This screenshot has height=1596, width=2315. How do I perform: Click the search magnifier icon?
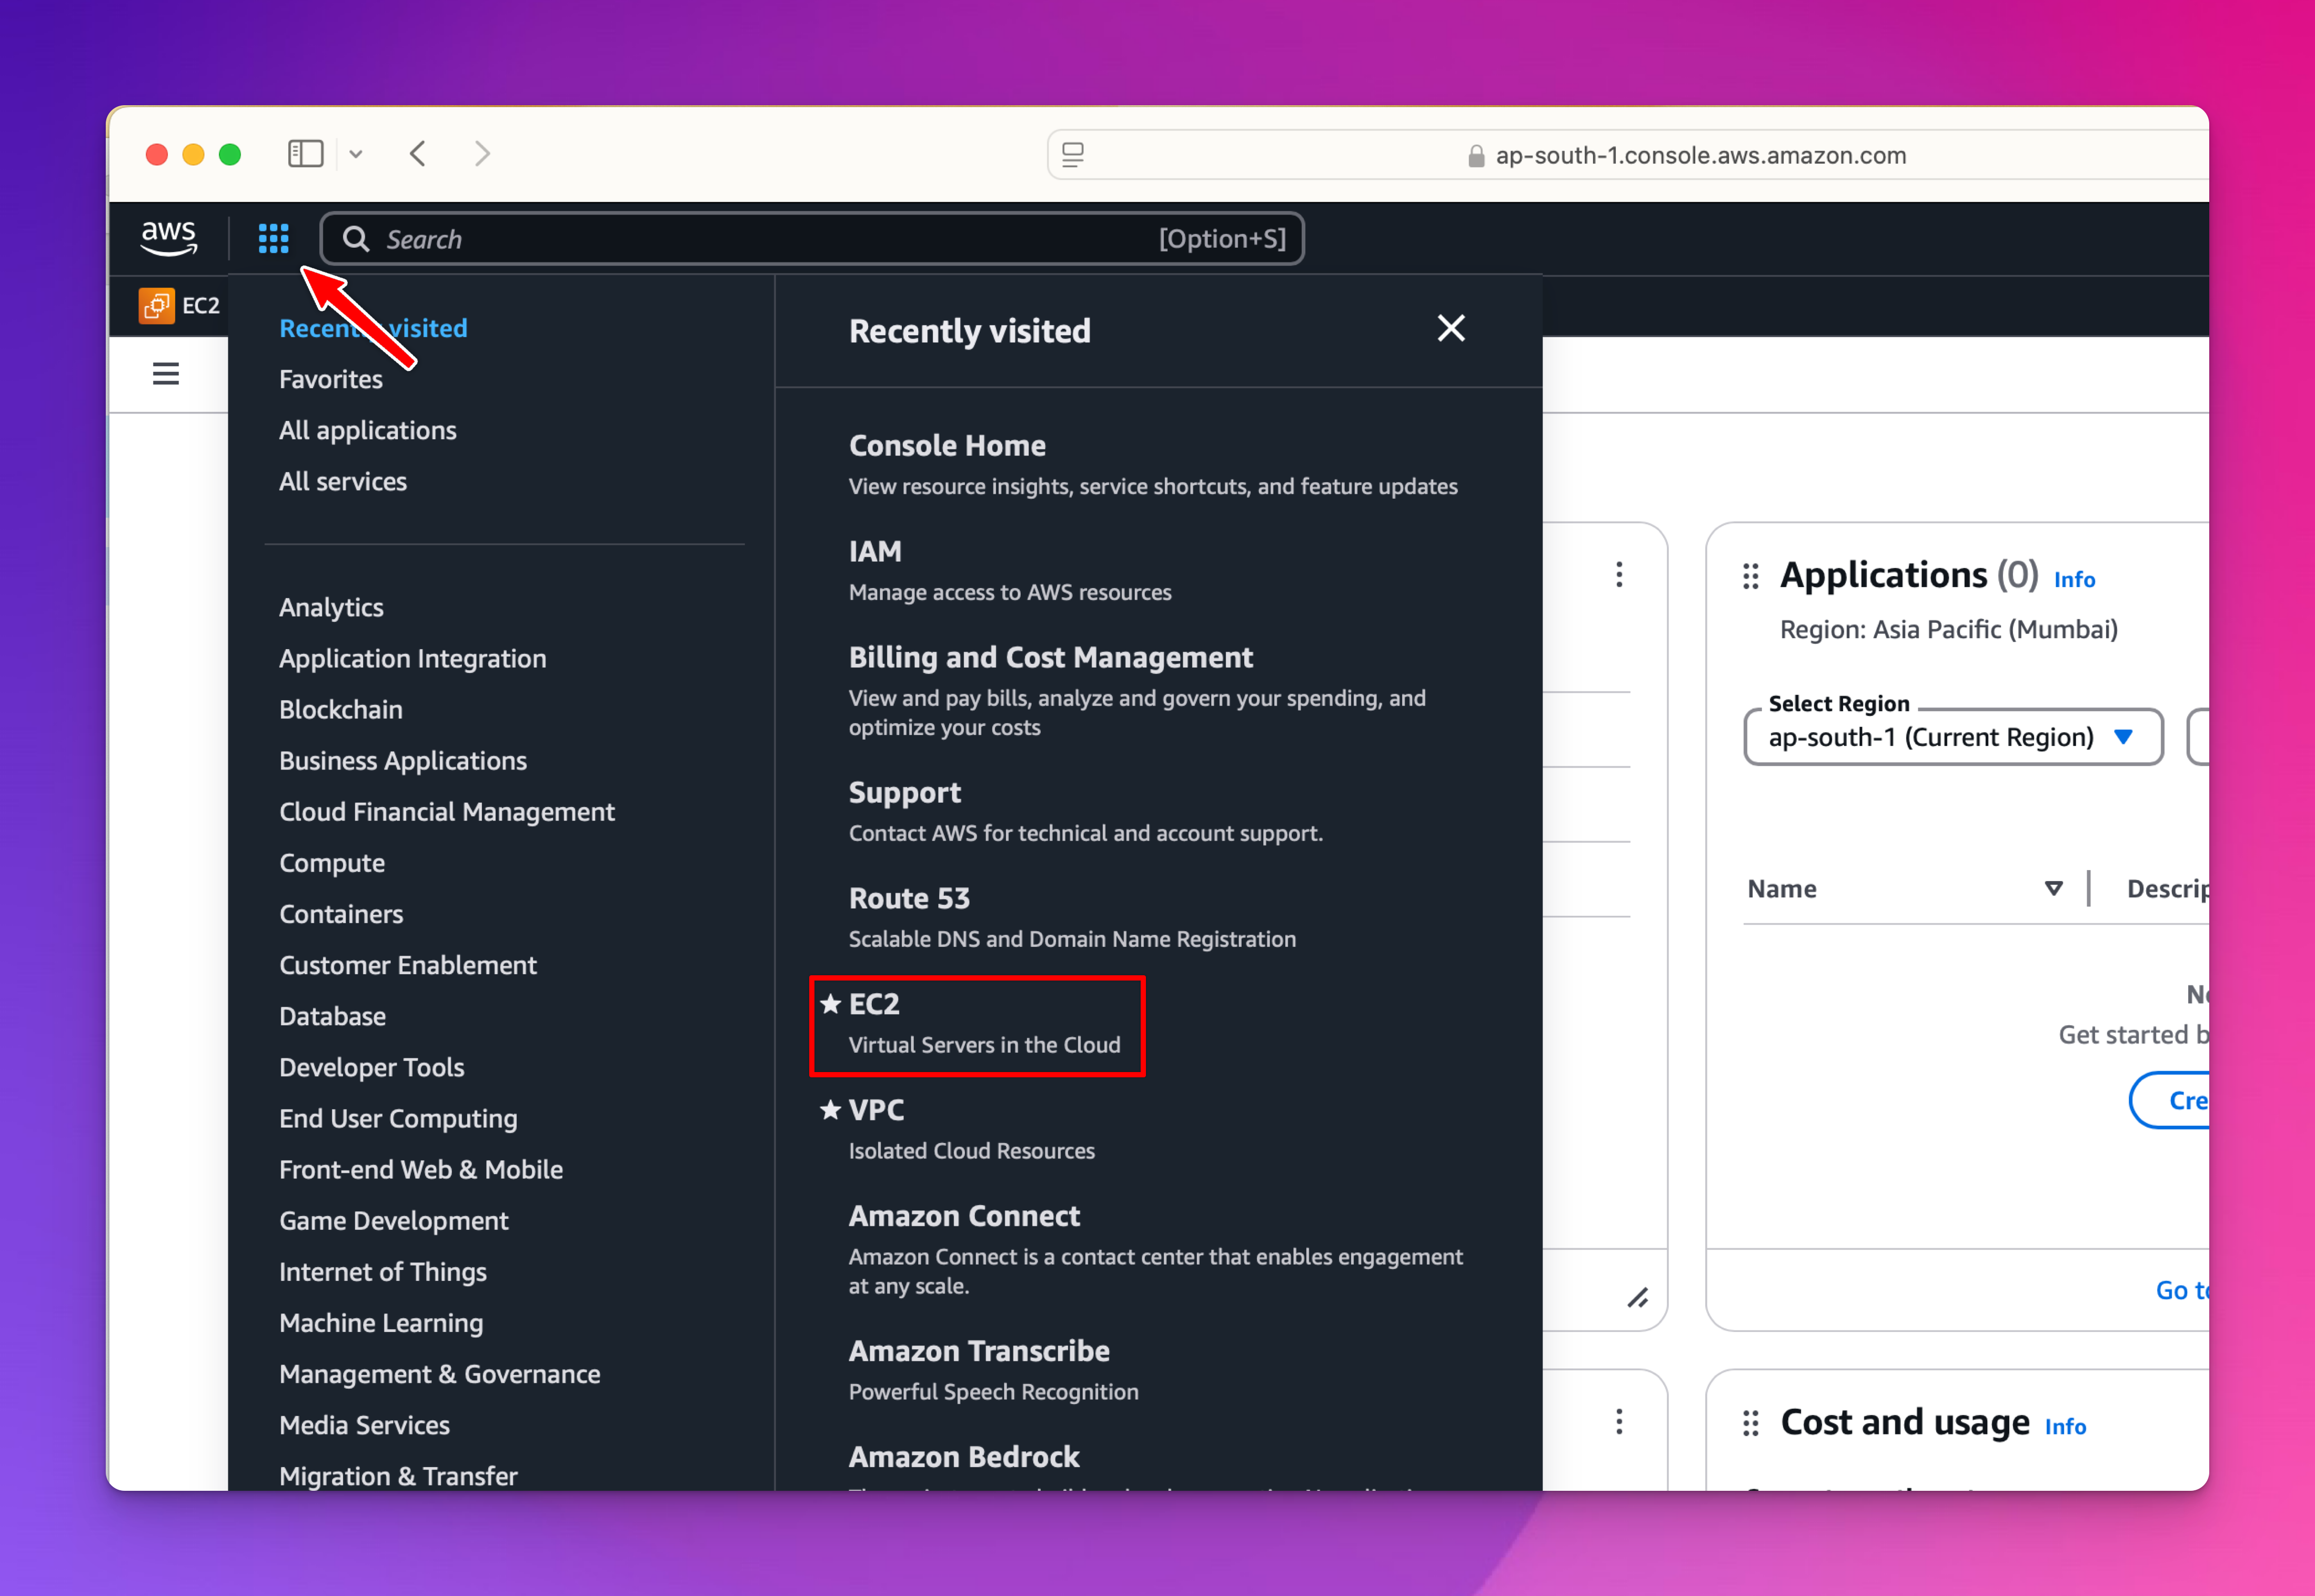[x=356, y=238]
